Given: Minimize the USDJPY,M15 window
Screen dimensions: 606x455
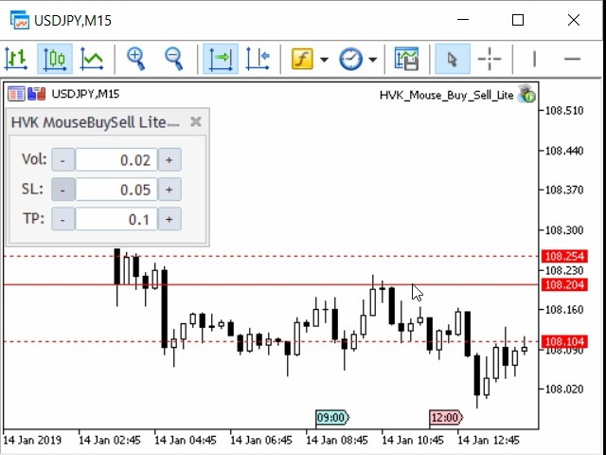Looking at the screenshot, I should pyautogui.click(x=463, y=20).
